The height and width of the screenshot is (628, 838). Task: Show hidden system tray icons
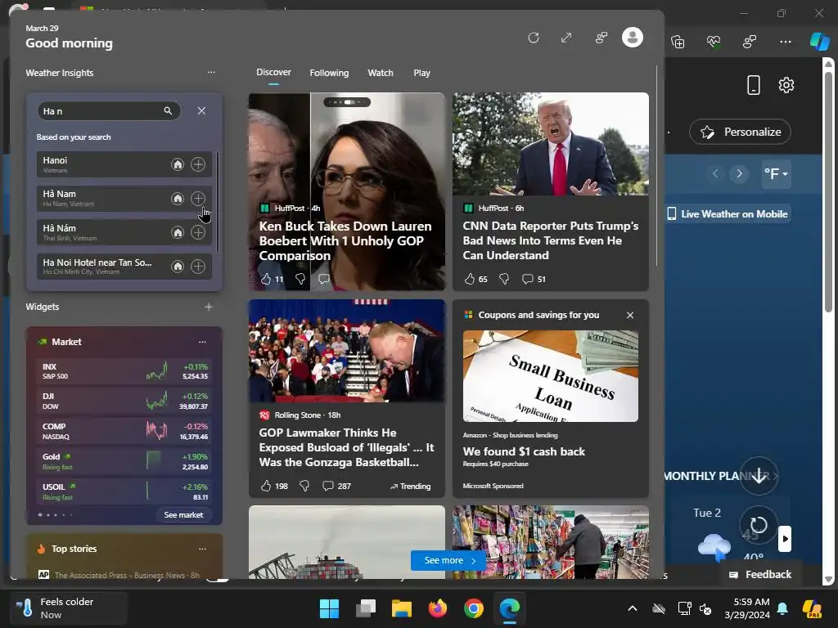pyautogui.click(x=633, y=608)
